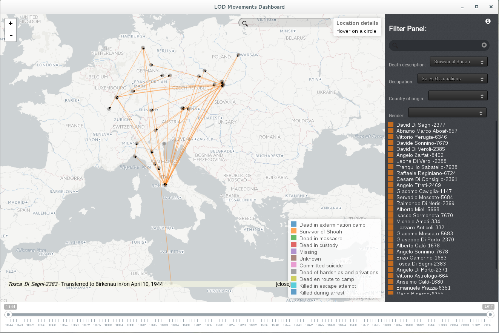Click the map search magnifier icon
The width and height of the screenshot is (499, 333).
pos(245,23)
